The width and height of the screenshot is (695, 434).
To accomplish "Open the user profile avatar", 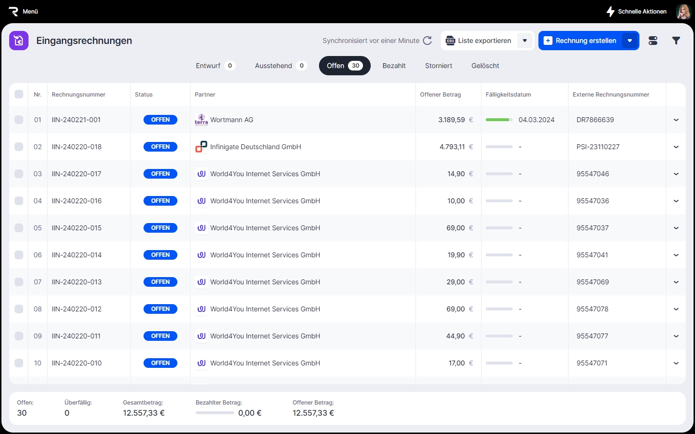I will point(683,12).
